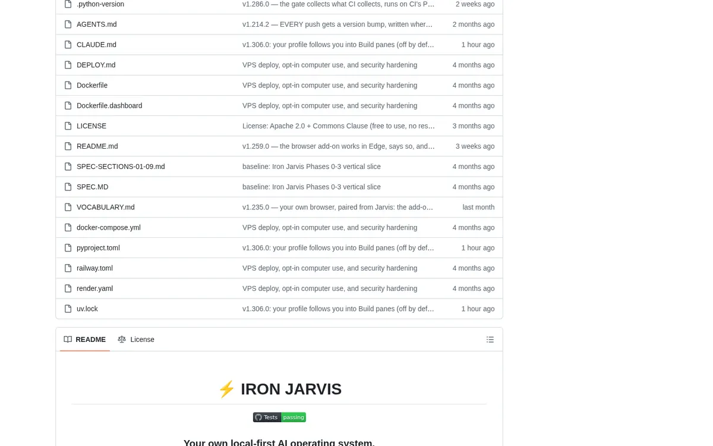
Task: Click the file icon beside uv.lock
Action: tap(68, 309)
